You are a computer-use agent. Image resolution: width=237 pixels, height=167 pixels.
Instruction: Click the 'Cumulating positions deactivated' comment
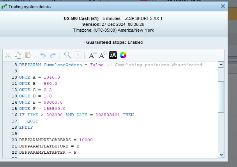pos(158,65)
